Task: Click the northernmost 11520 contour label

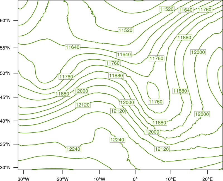Action: pyautogui.click(x=167, y=9)
